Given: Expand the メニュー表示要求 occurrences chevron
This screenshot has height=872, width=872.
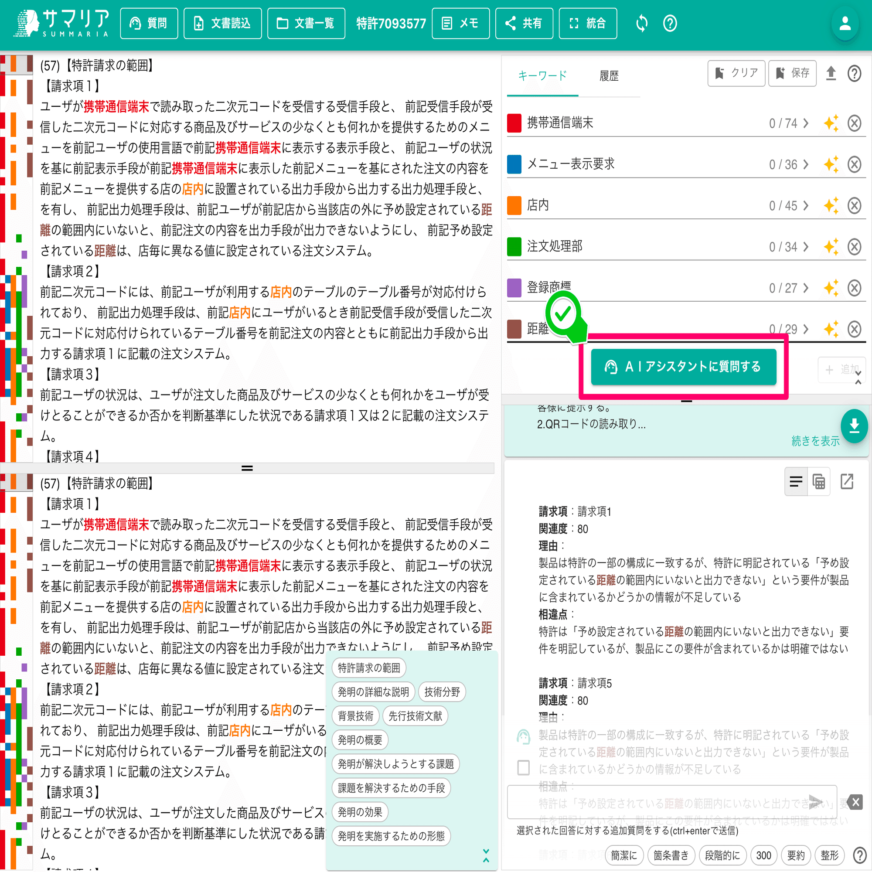Looking at the screenshot, I should [x=806, y=165].
